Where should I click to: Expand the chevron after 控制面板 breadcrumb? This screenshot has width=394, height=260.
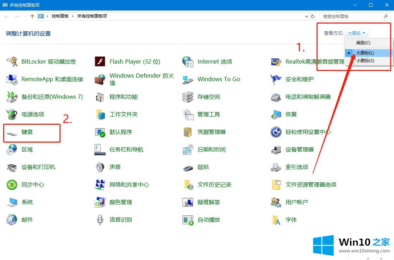tap(73, 16)
